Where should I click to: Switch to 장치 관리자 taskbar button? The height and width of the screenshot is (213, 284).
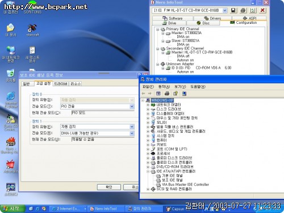[x=144, y=208]
